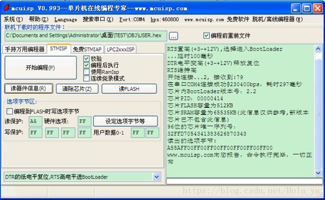
Task: Click log line 芯片内BootLoader版本号: 2.2
Action: coord(211,91)
